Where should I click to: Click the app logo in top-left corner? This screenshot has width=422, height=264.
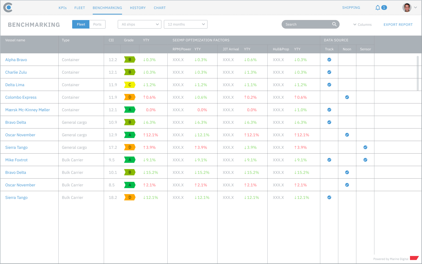click(8, 8)
